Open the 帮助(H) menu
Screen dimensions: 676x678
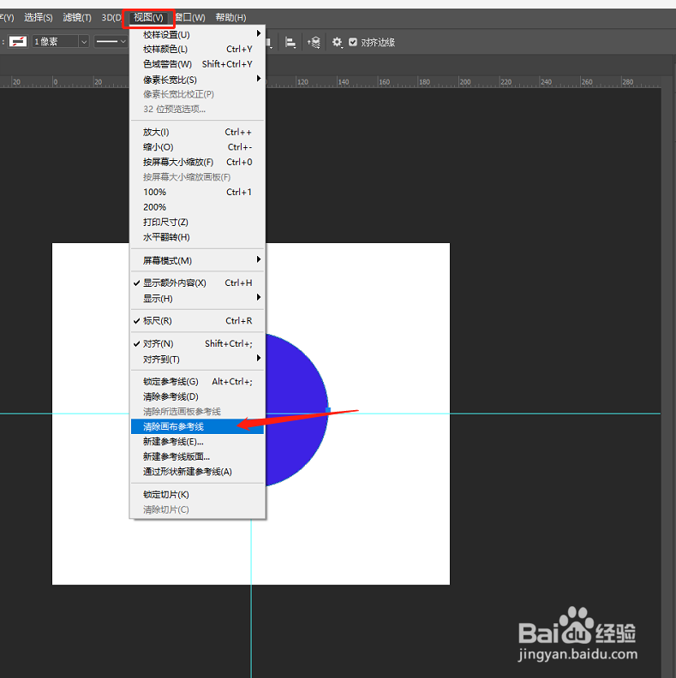coord(230,17)
